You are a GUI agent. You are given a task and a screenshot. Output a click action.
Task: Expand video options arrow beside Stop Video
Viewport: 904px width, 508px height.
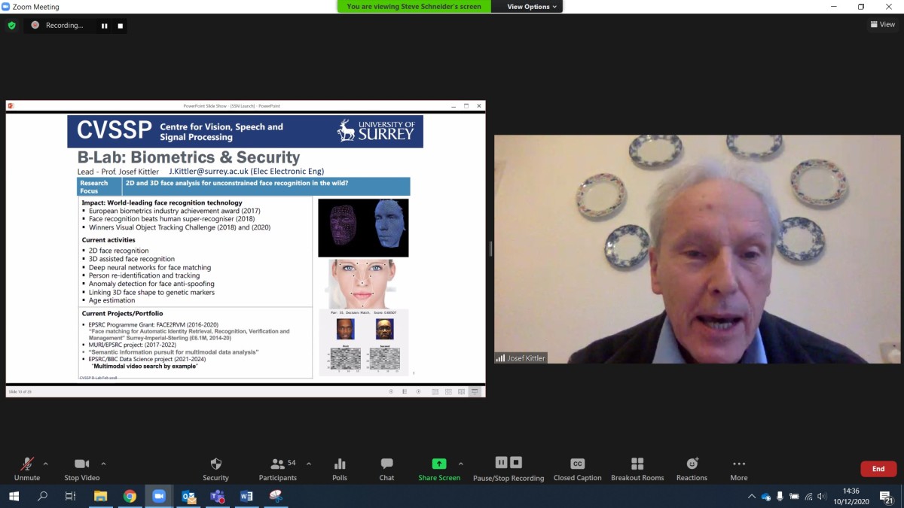103,464
